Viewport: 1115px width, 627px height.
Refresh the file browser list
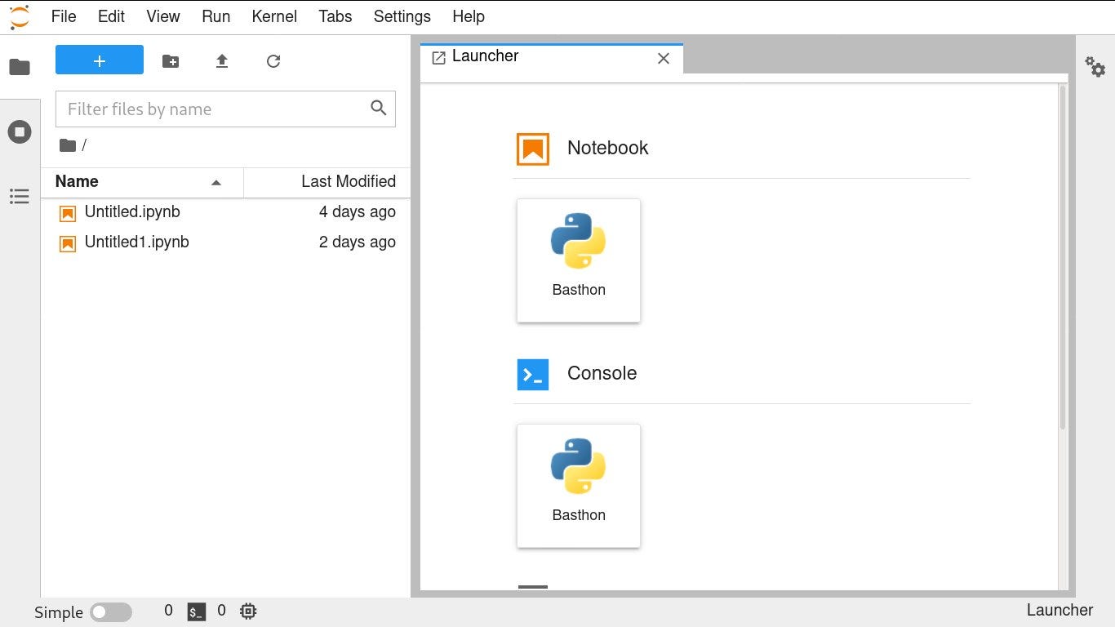(273, 60)
